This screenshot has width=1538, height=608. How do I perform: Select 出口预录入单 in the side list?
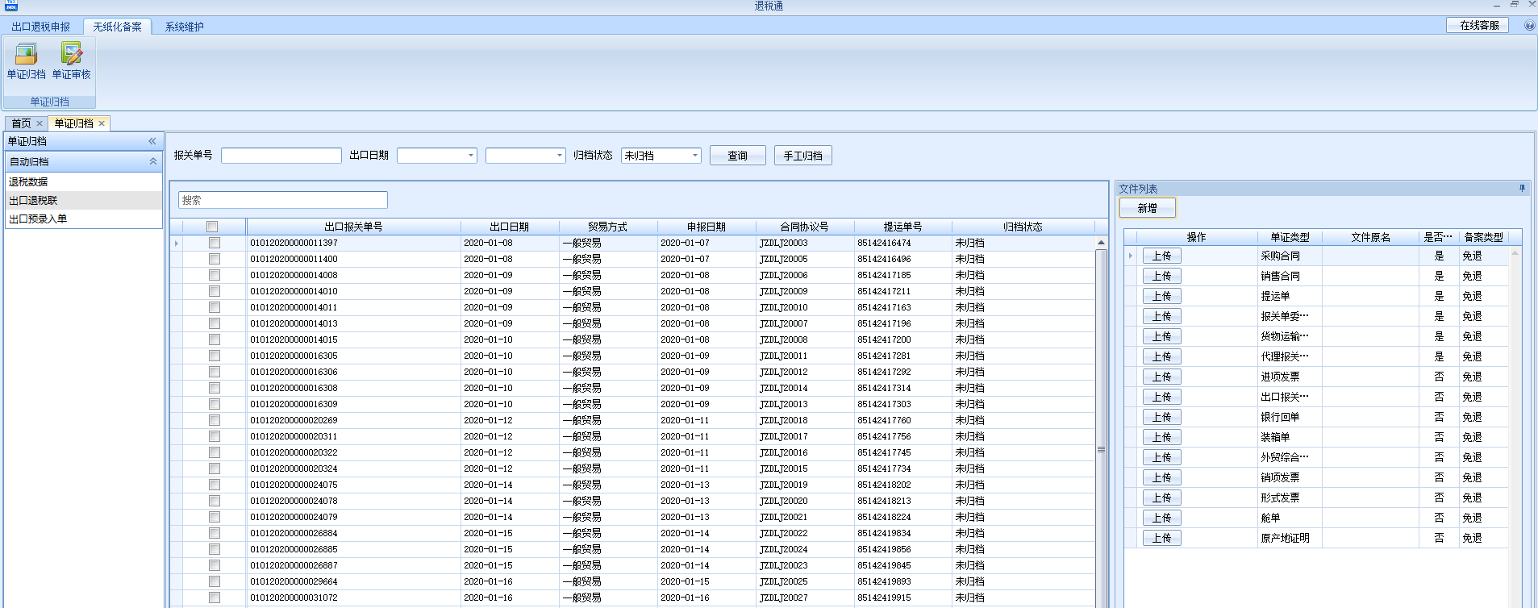[x=84, y=219]
